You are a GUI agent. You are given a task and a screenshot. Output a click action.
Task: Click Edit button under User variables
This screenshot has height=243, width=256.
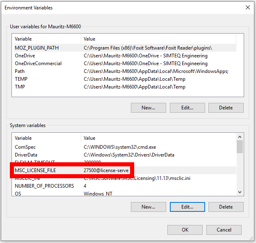(187, 108)
